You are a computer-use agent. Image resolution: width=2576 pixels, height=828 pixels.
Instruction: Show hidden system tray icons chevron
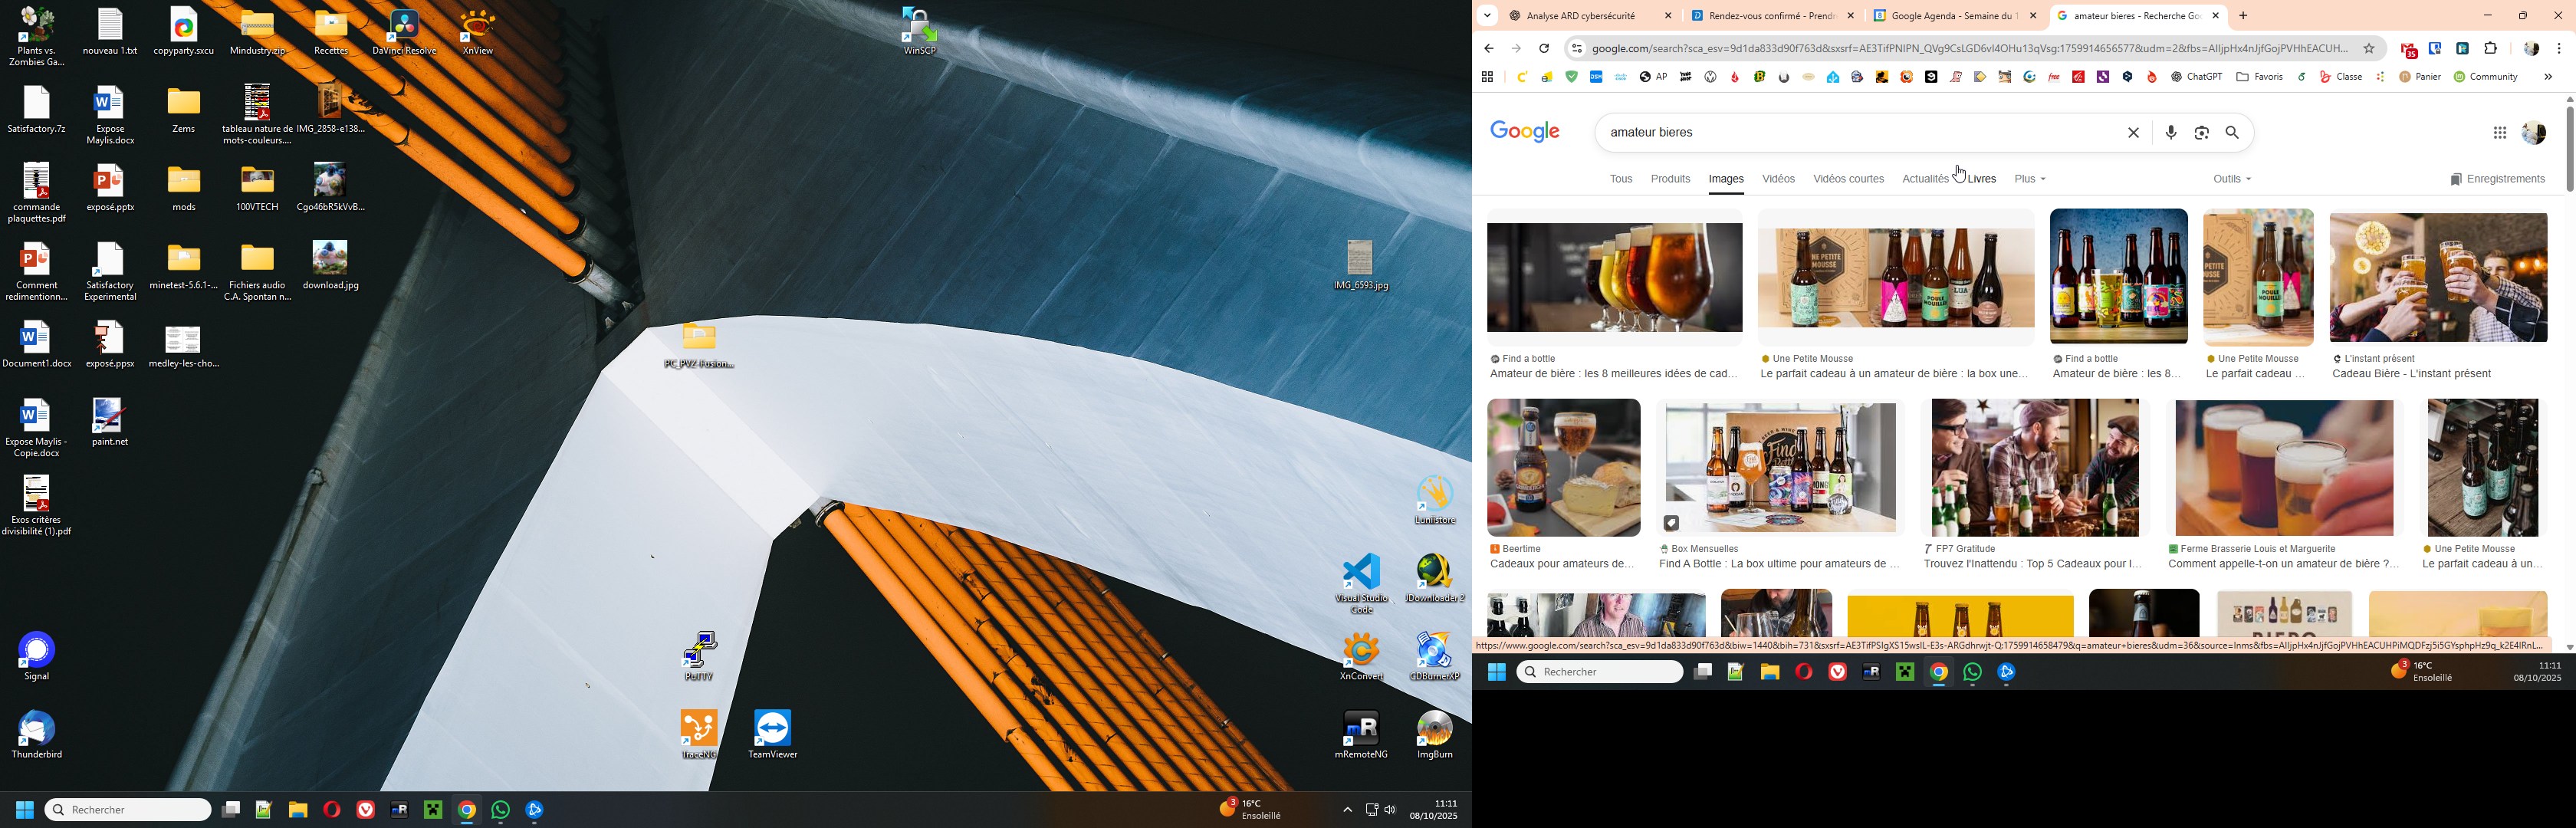1347,810
